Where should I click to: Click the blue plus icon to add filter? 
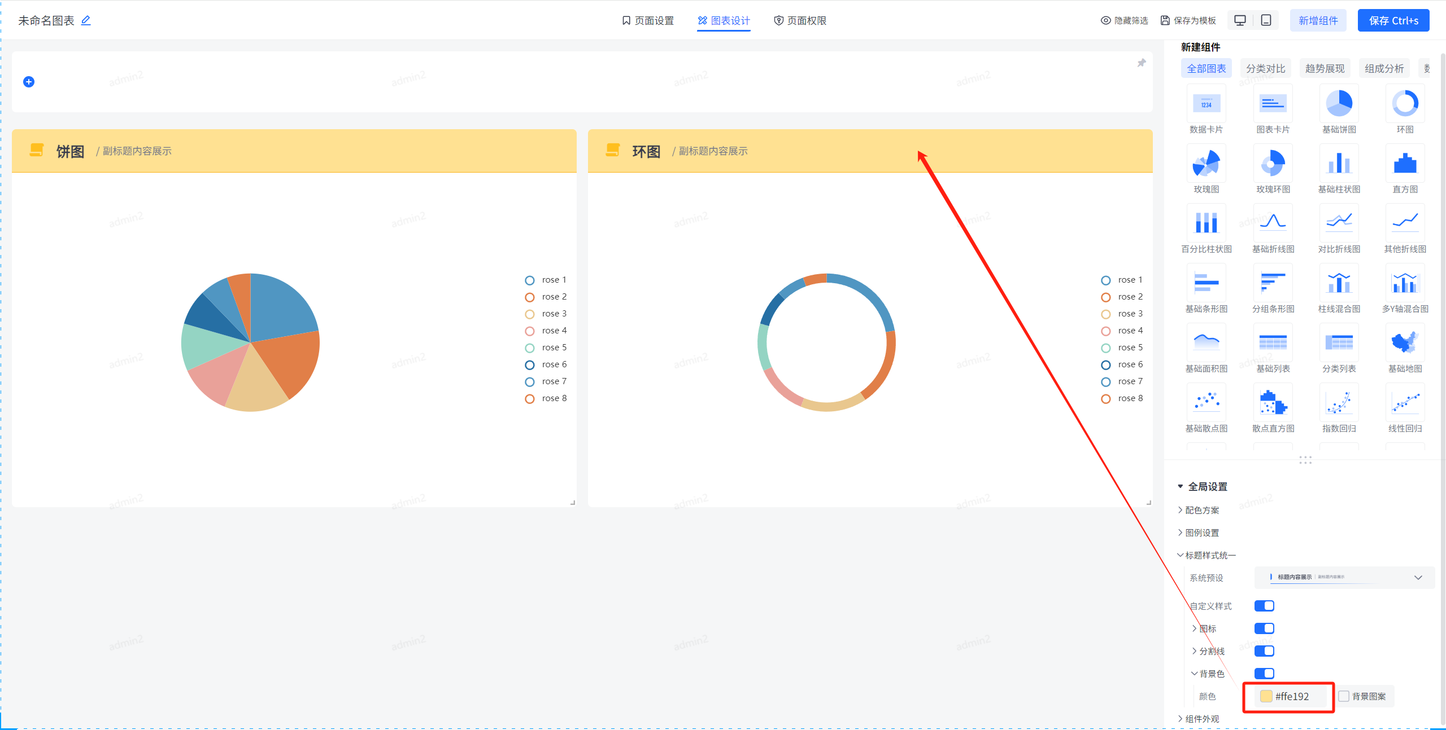click(29, 82)
